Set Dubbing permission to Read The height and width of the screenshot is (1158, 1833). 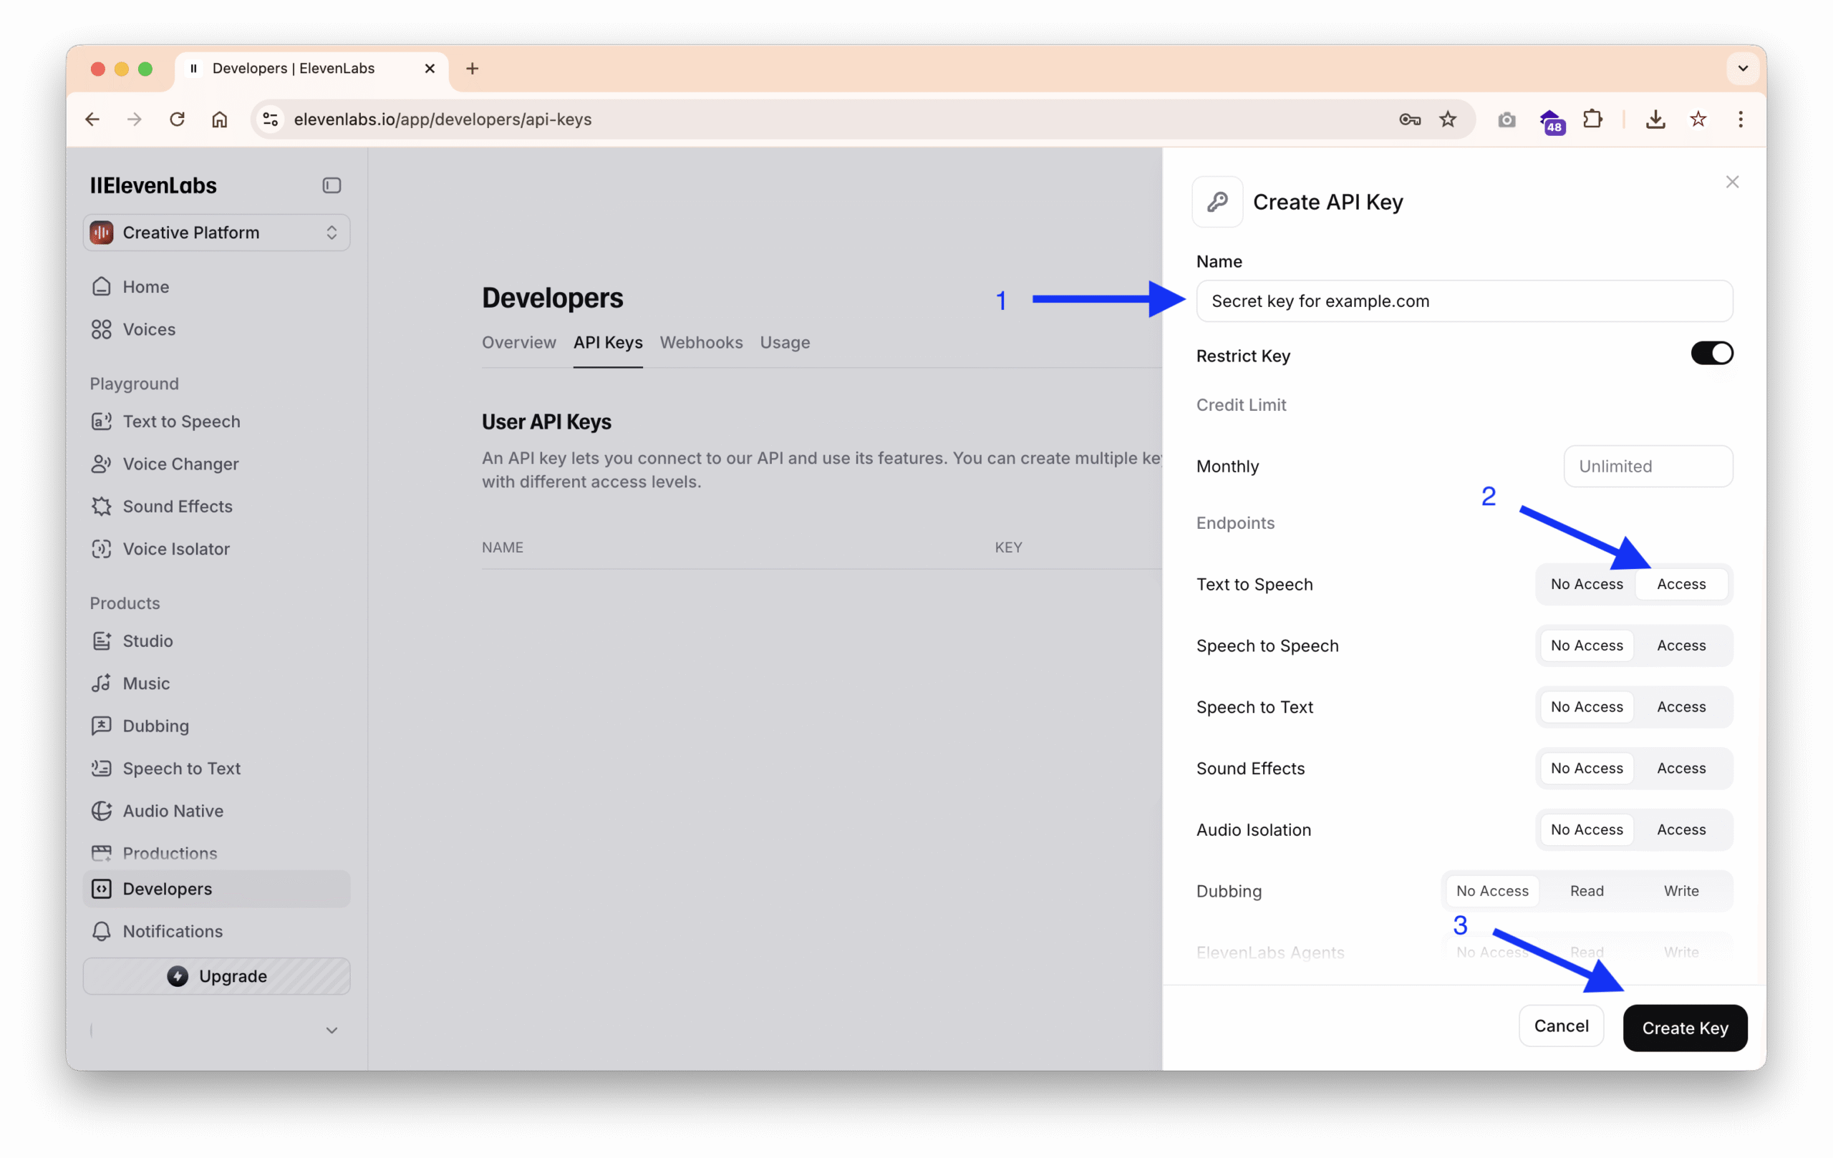[1587, 891]
